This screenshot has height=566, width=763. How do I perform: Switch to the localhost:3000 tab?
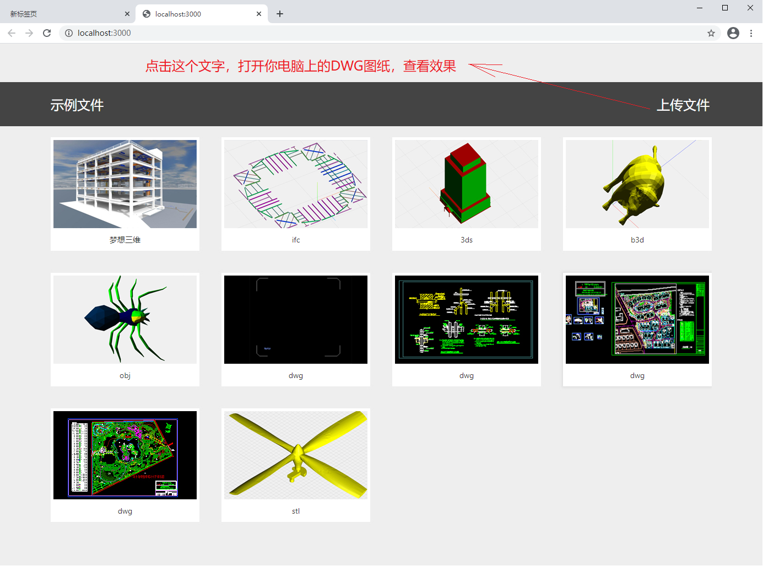click(x=187, y=13)
